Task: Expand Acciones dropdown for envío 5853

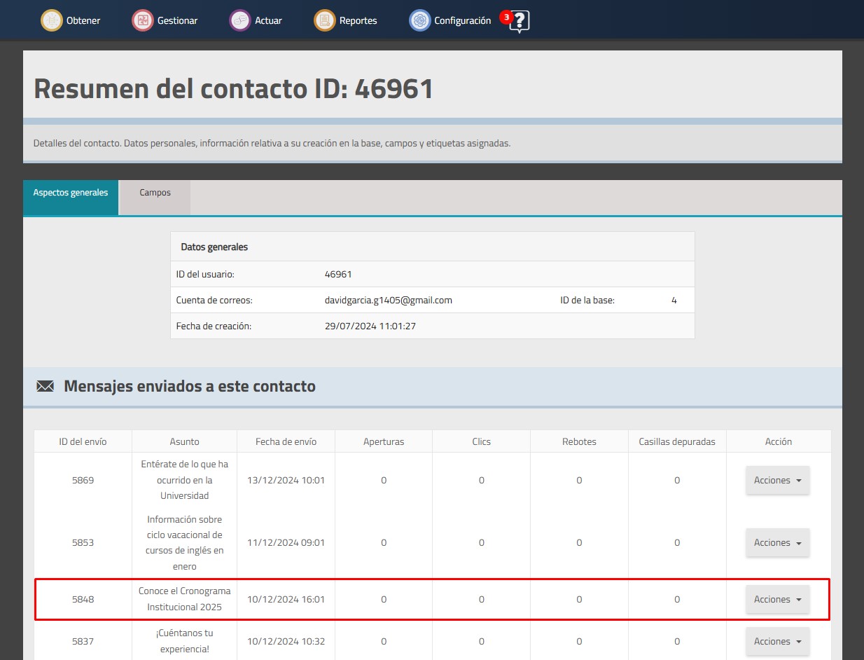Action: [x=778, y=543]
